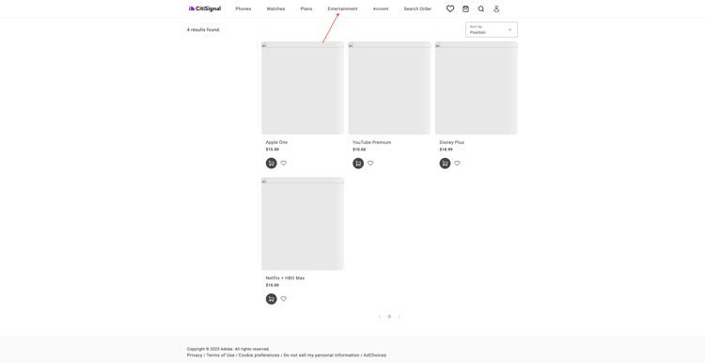Open the Plans menu
This screenshot has height=363, width=705.
click(x=306, y=9)
